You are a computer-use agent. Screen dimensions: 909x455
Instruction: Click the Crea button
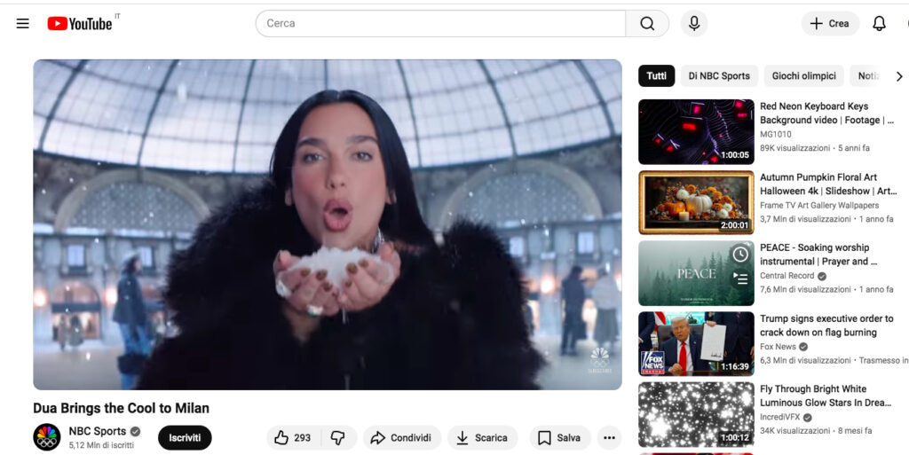point(830,23)
